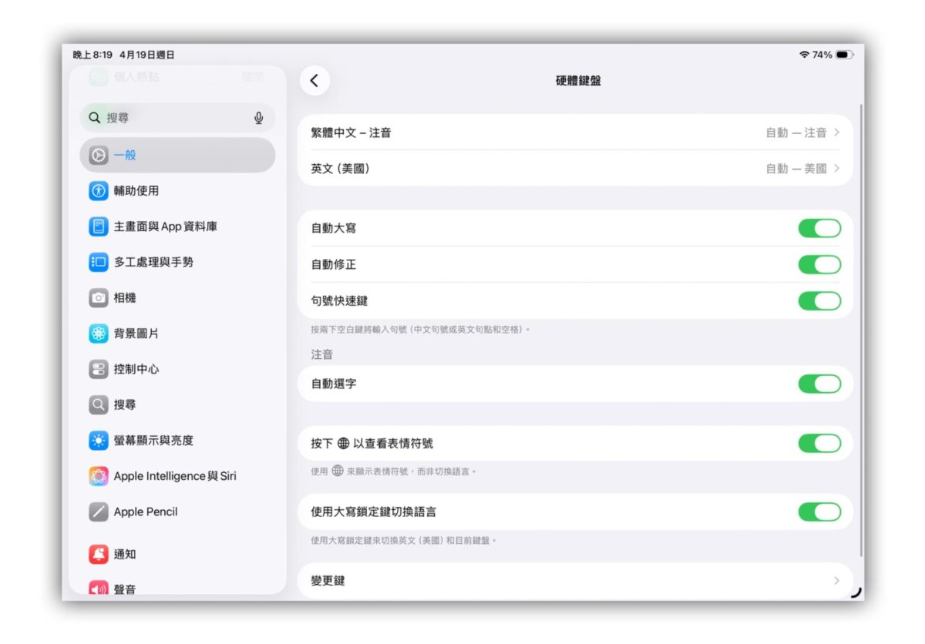Tap the magnifier icon in search field

95,118
